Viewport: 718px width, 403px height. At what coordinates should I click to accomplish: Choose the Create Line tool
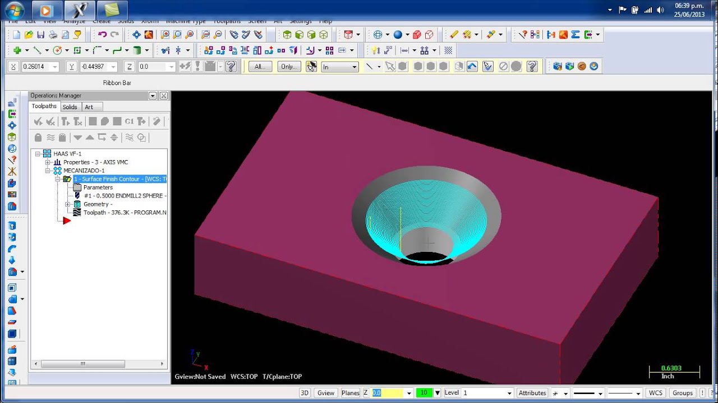tap(38, 50)
